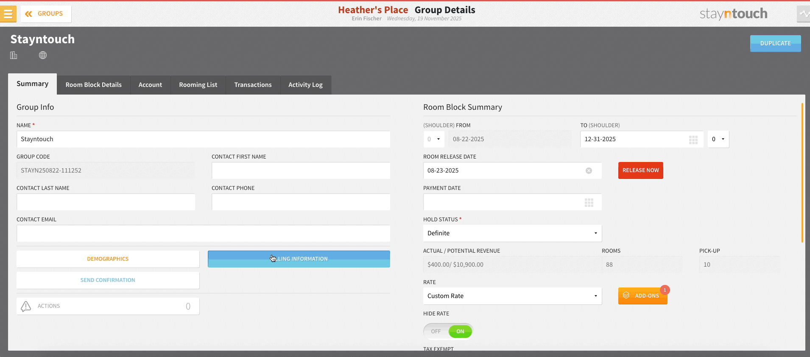Open Demographics

click(108, 259)
